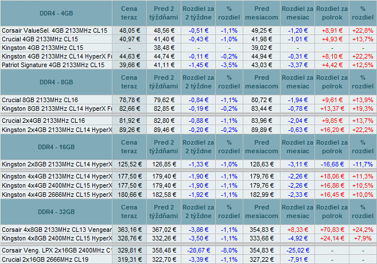The image size is (377, 264).
Task: Click Crucial 2x16GB 2666MHz CL19 product name
Action: (x=45, y=259)
